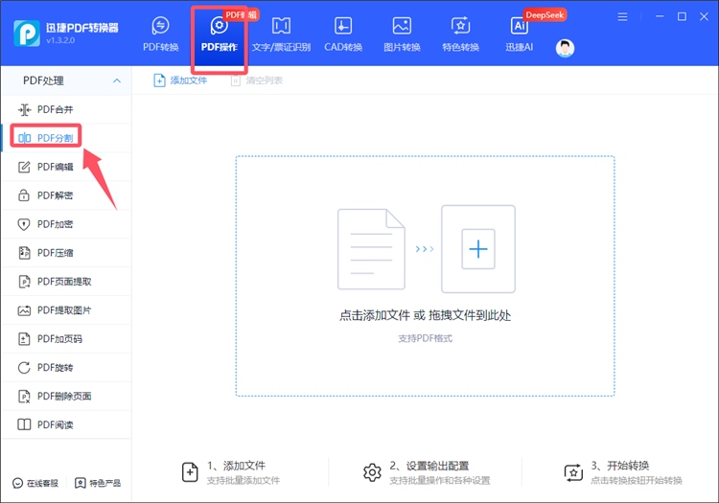The image size is (719, 503).
Task: Select PDF压缩 in sidebar
Action: click(66, 253)
